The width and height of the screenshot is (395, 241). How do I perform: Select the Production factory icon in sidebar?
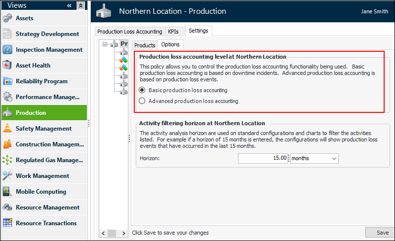tap(7, 113)
